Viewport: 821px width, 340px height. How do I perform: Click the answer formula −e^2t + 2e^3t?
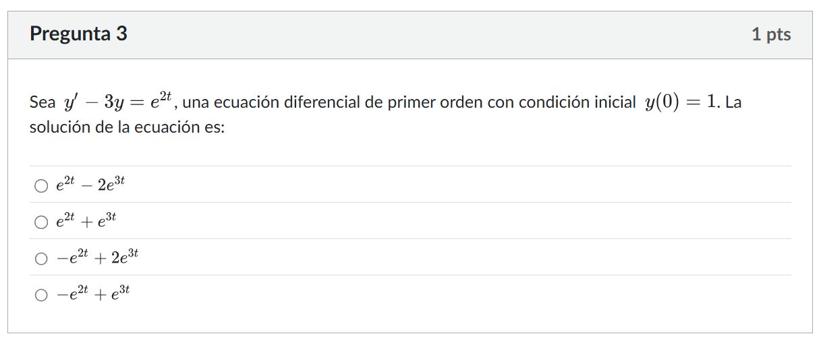[97, 257]
